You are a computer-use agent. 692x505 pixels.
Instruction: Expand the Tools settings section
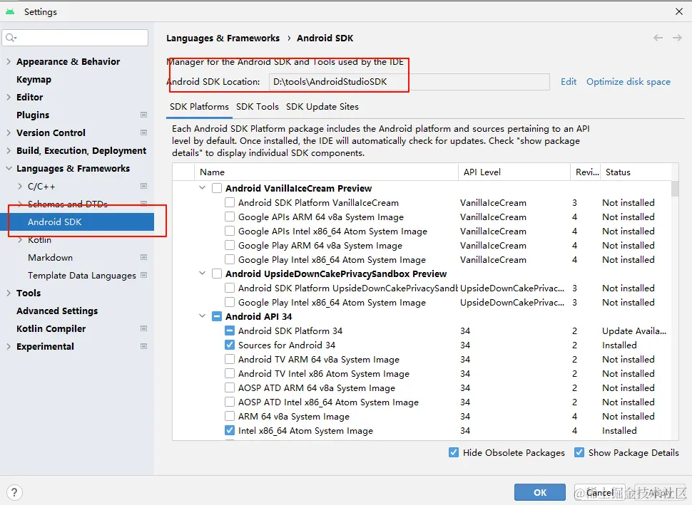(9, 293)
